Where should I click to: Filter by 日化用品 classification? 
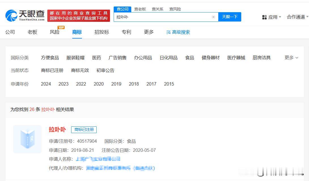coord(169,58)
